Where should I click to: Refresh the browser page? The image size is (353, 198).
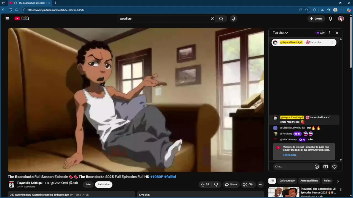point(10,10)
